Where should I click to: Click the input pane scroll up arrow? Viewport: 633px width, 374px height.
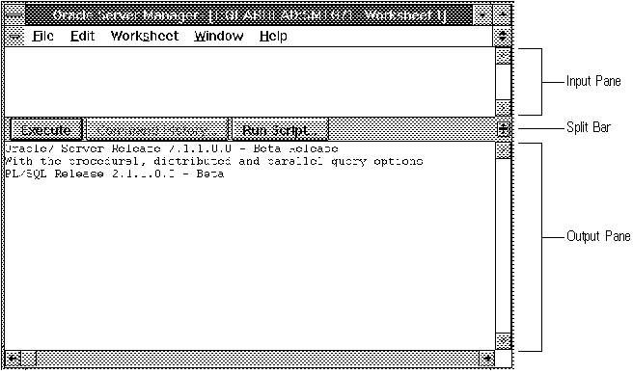[503, 56]
